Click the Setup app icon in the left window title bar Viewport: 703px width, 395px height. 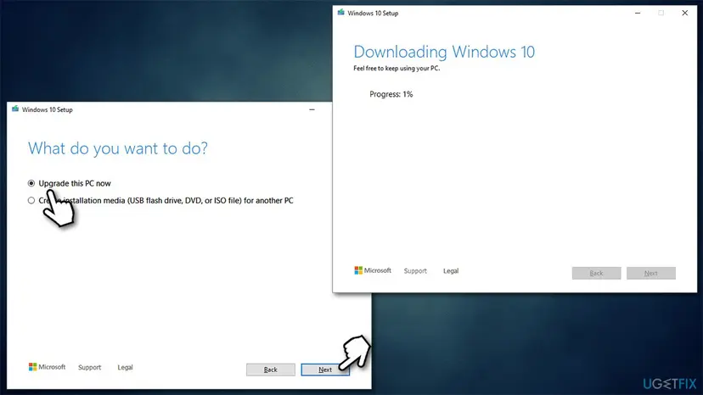[x=15, y=108]
